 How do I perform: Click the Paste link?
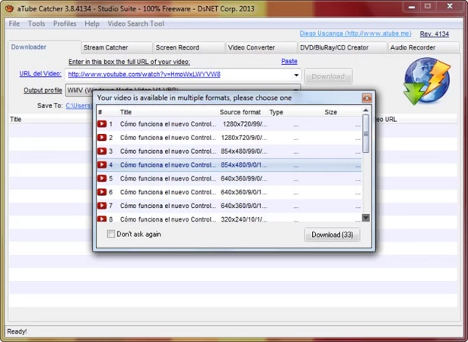(289, 61)
